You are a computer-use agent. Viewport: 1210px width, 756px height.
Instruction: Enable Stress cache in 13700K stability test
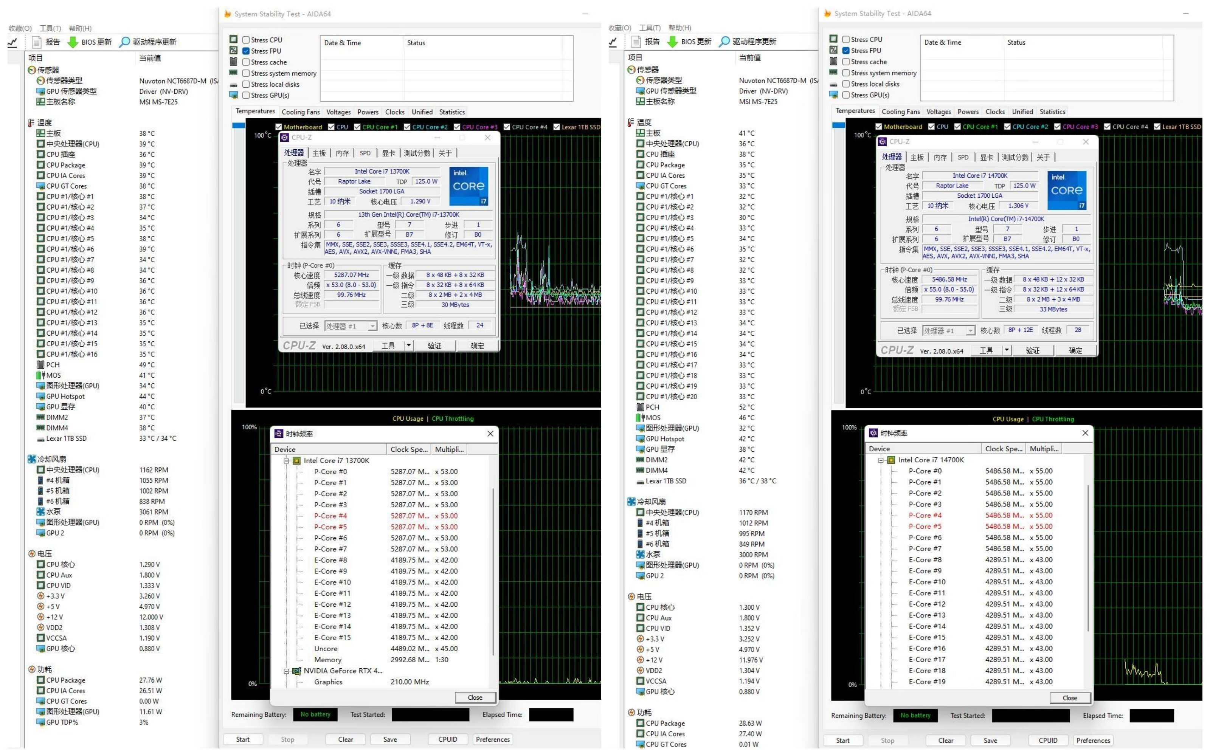[x=246, y=62]
